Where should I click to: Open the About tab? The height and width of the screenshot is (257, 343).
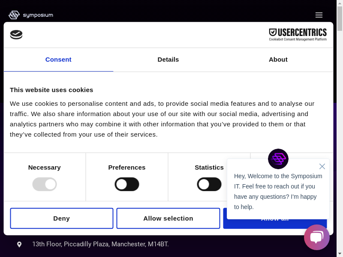[278, 60]
